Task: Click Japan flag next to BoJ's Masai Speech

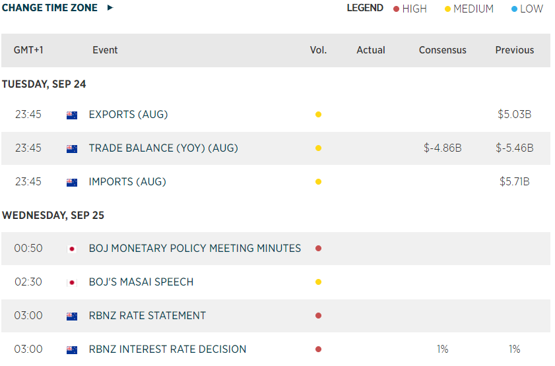Action: pos(72,282)
